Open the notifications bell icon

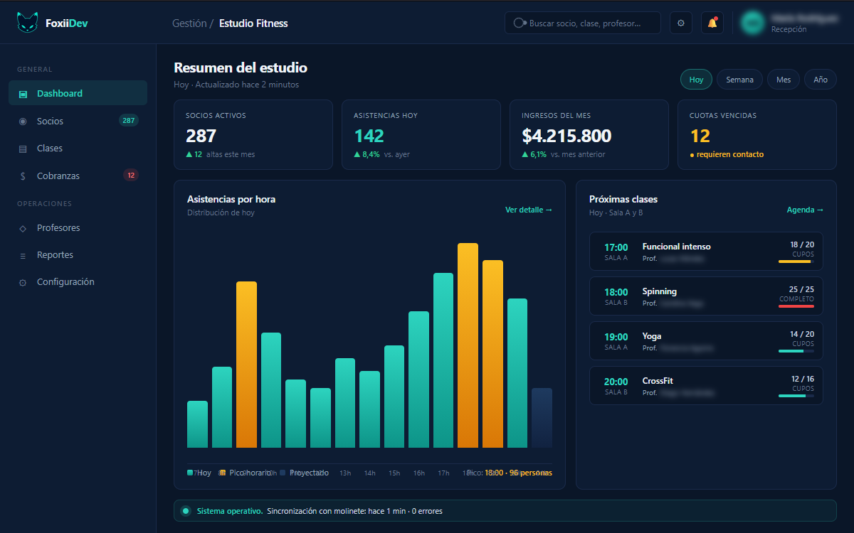point(712,23)
